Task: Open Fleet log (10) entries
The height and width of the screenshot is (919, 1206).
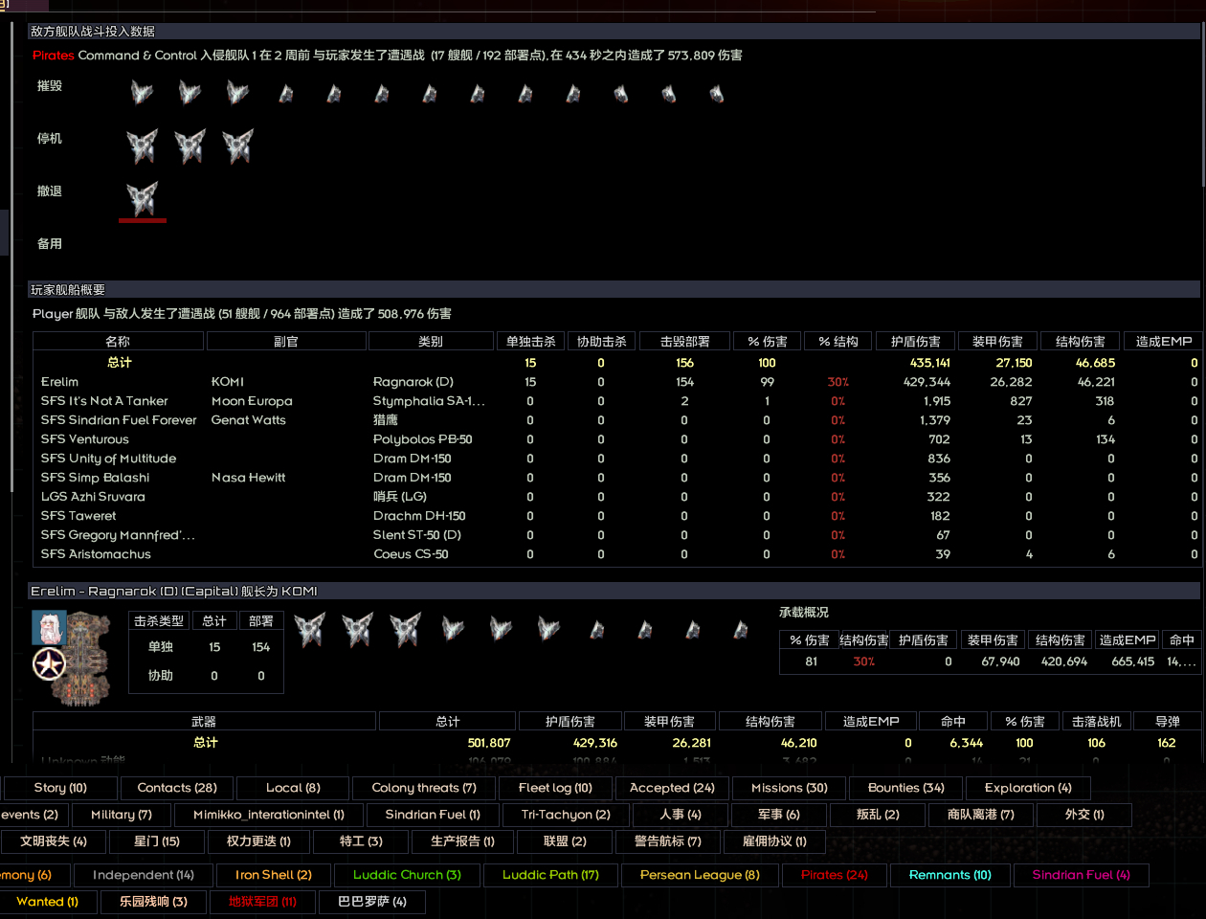Action: (555, 788)
